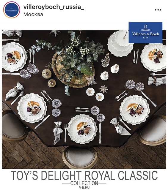168x190 pixels.
Task: Open the Villeroy & Boch profile avatar story
Action: click(x=12, y=10)
